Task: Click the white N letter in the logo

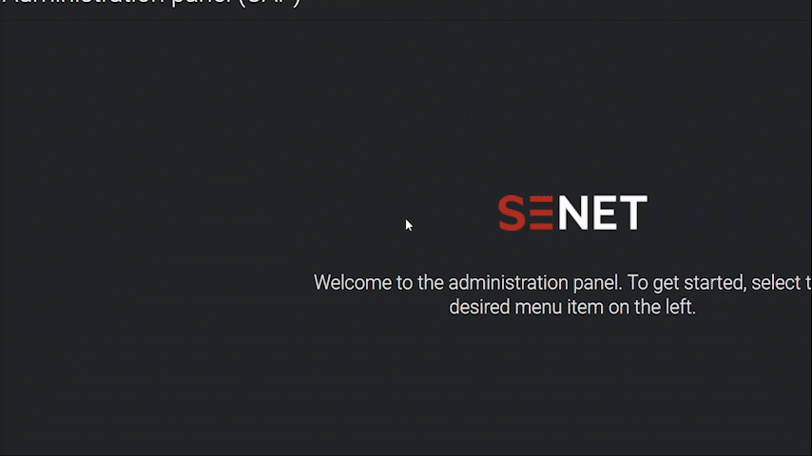Action: 573,212
